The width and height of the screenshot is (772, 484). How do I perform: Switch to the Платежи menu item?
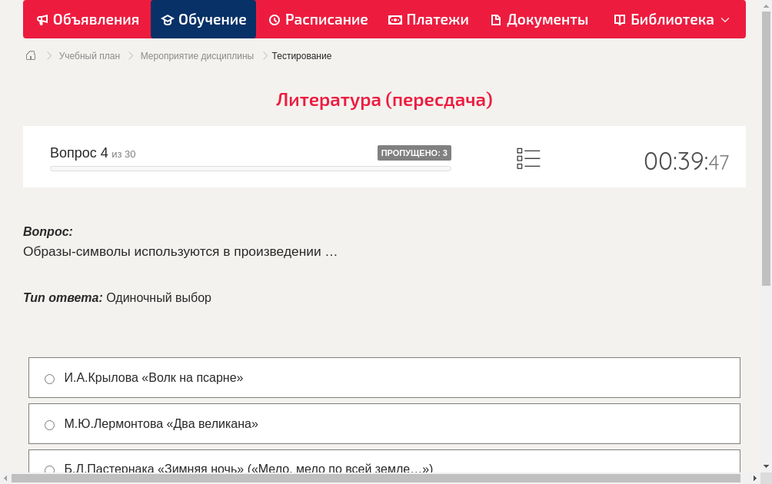pos(428,19)
